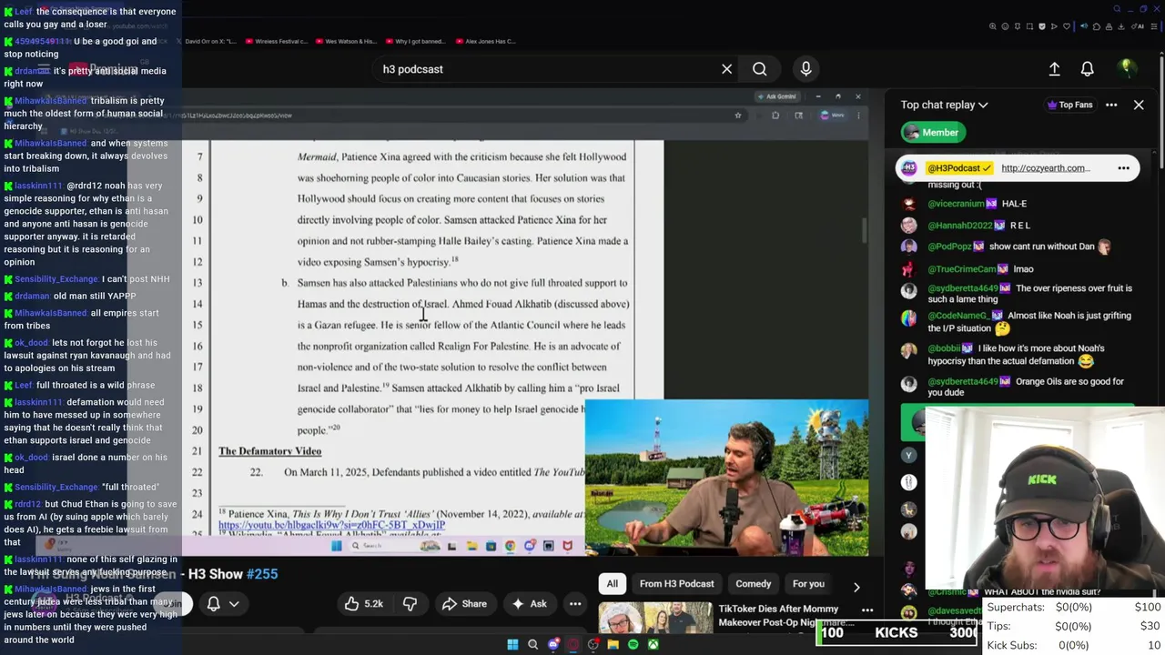Open the YouTube upload/create icon
The image size is (1165, 655).
point(1054,69)
